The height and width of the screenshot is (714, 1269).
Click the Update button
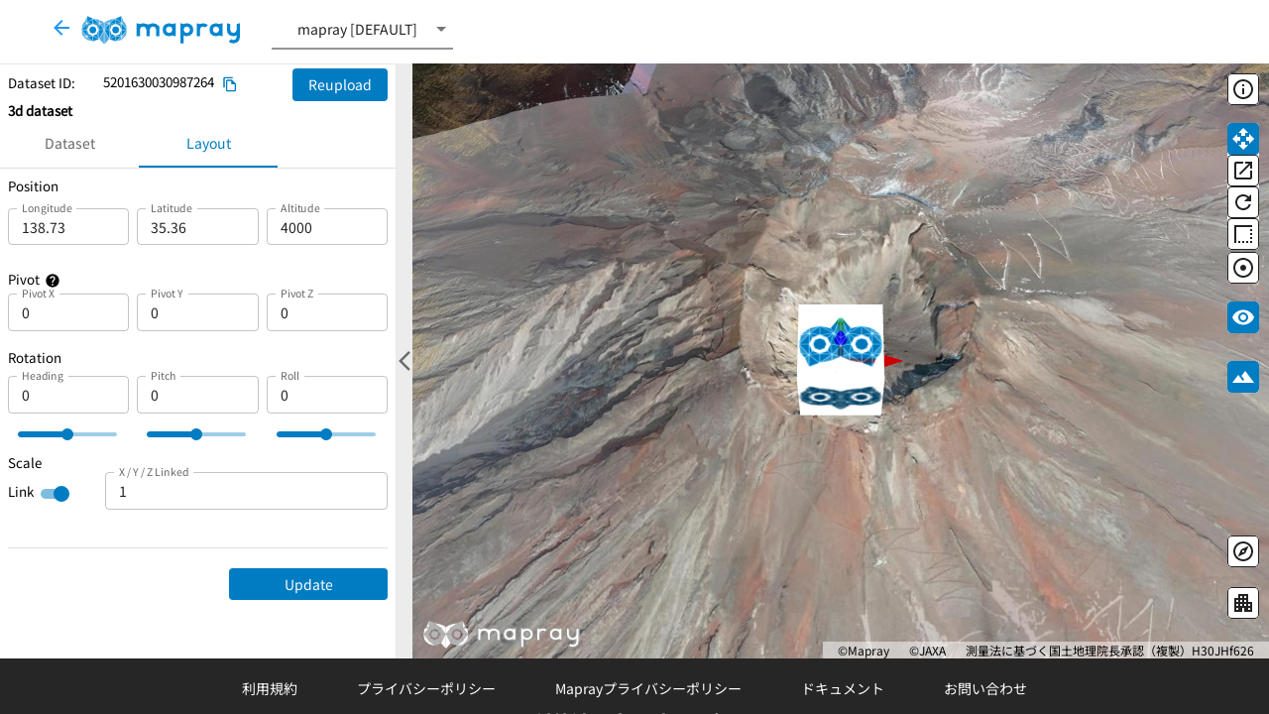coord(308,584)
